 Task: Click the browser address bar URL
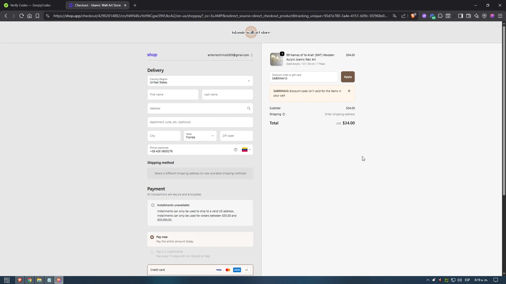(x=220, y=16)
